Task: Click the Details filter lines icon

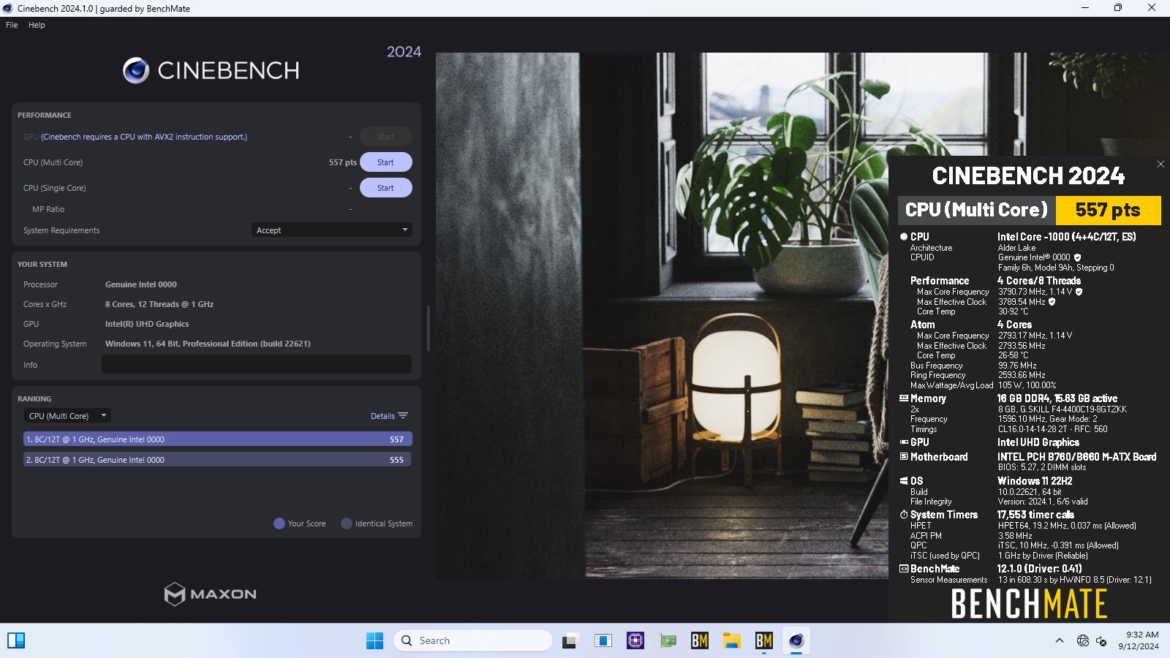Action: pos(403,415)
